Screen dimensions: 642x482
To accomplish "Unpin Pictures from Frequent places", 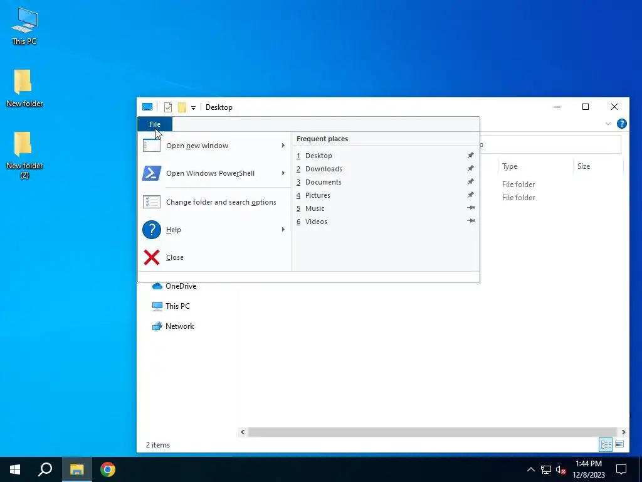I will pos(471,195).
